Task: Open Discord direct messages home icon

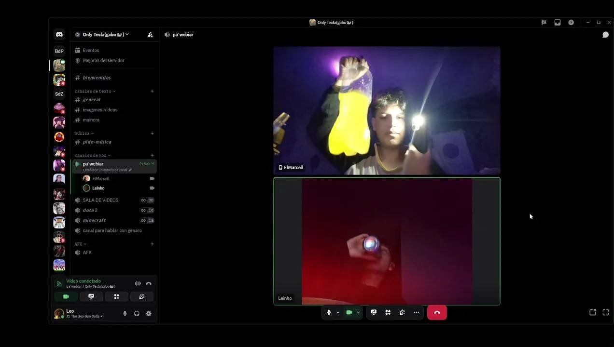Action: (x=59, y=35)
